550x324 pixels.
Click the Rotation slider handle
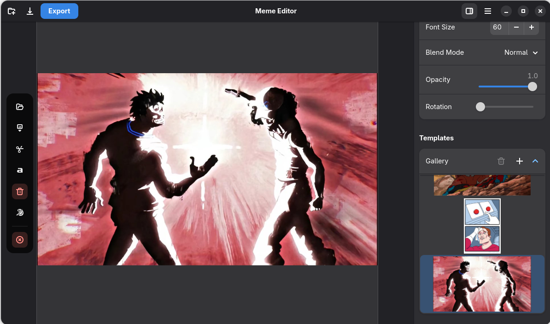480,107
